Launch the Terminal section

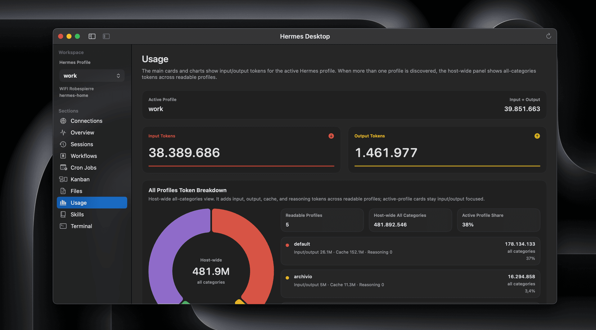point(92,226)
